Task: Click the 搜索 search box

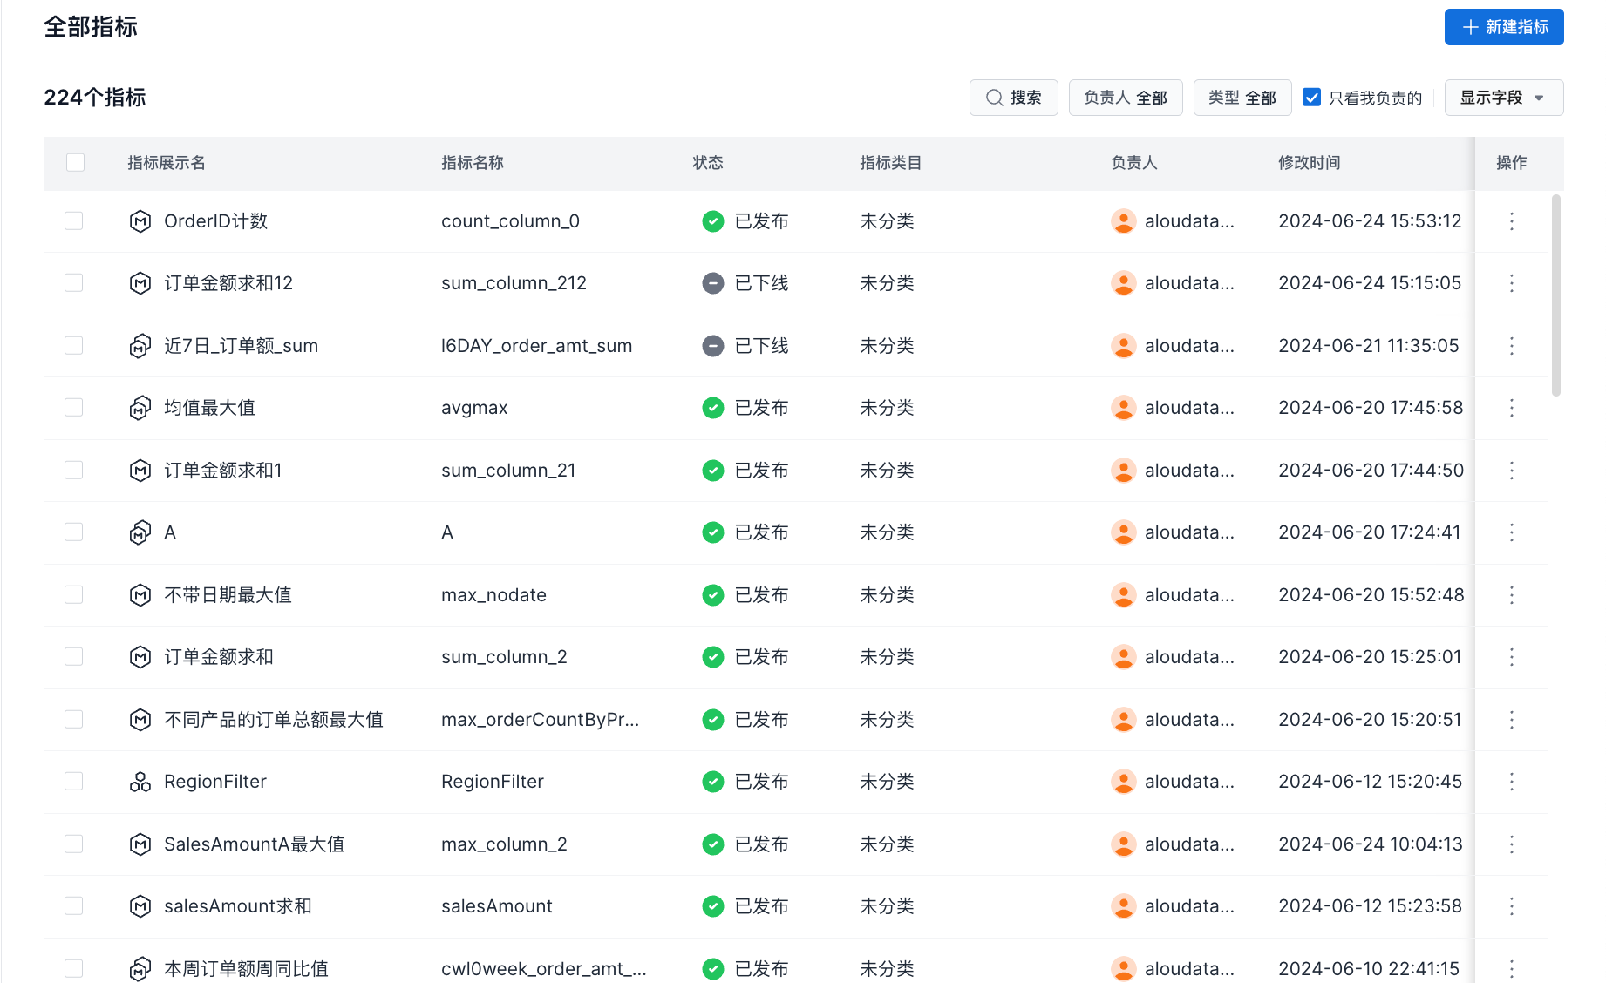Action: 1013,98
